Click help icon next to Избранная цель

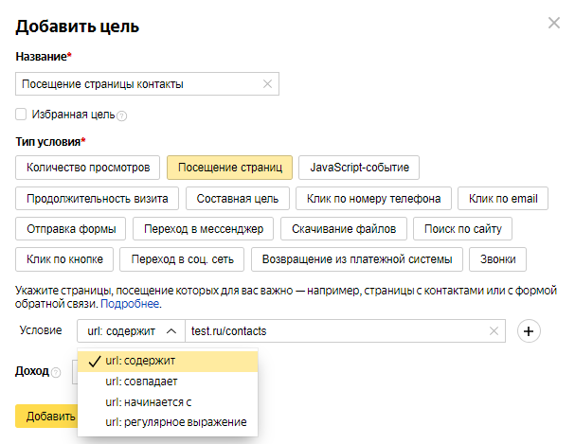pos(122,115)
